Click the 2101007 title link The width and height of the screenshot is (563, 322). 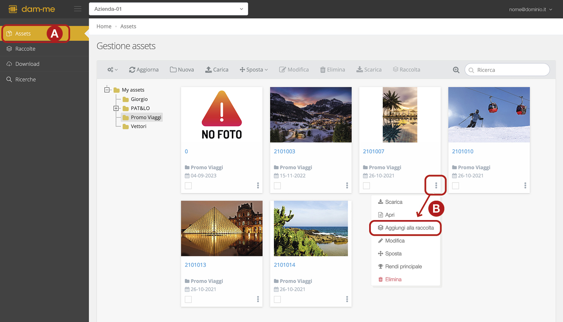pos(374,152)
